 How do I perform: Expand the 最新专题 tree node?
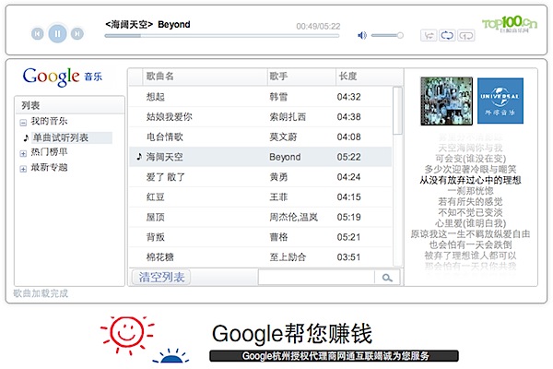(x=23, y=169)
